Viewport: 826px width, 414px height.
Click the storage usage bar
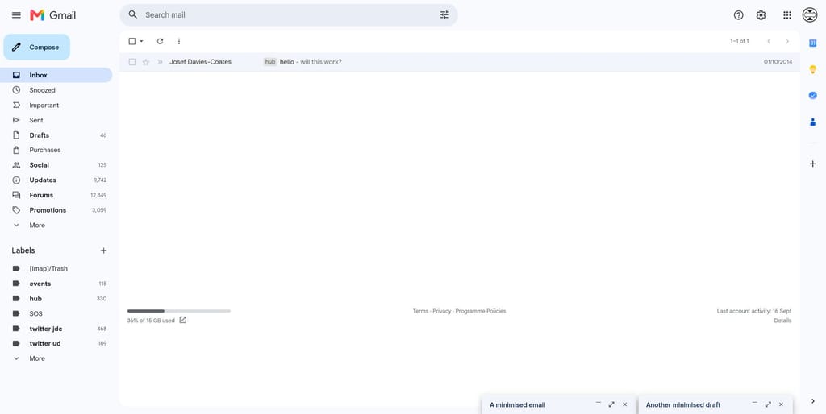click(x=179, y=311)
